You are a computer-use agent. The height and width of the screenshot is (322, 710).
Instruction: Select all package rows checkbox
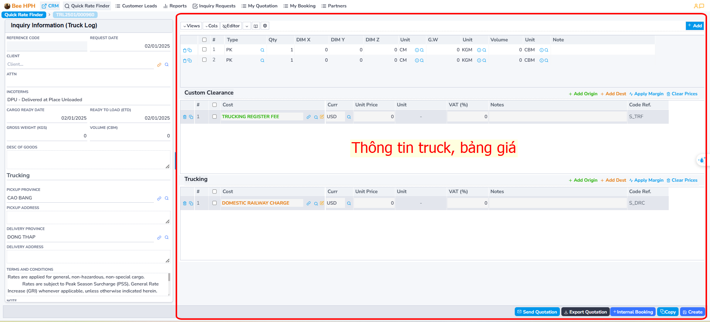tap(204, 40)
